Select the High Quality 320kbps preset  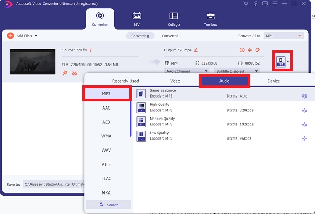[x=224, y=108]
